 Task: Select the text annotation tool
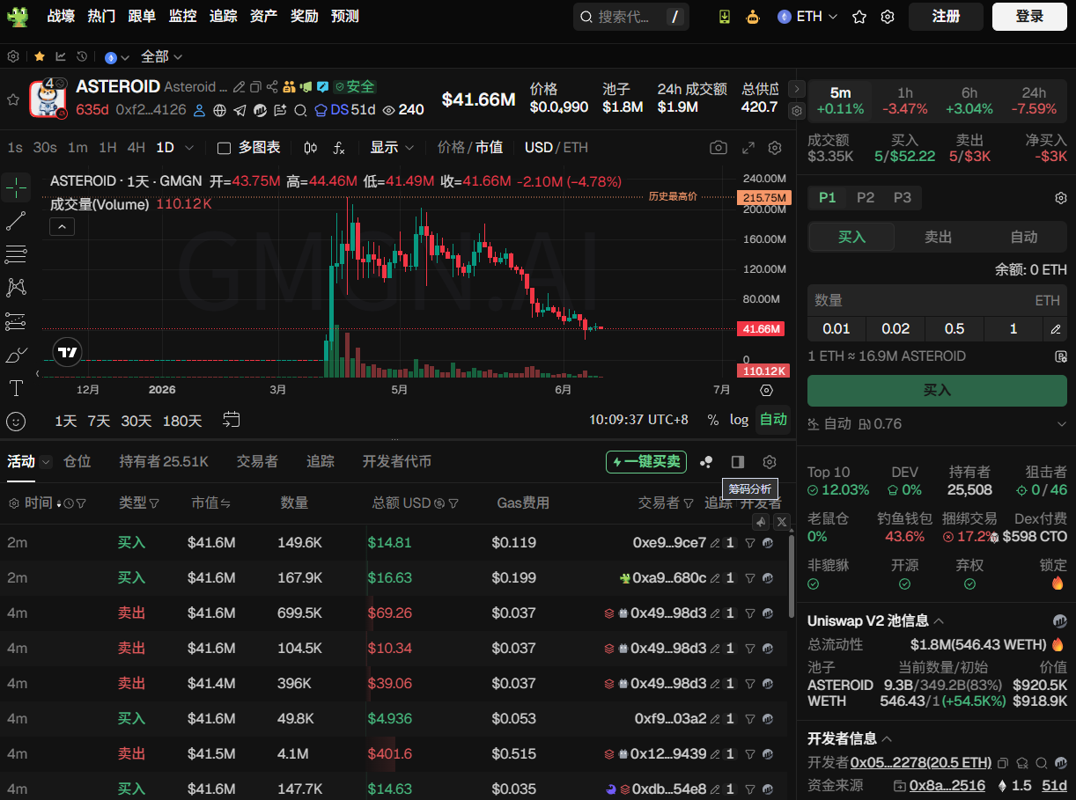click(16, 388)
